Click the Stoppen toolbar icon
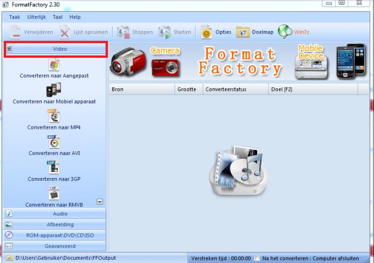This screenshot has width=374, height=263. (x=123, y=32)
